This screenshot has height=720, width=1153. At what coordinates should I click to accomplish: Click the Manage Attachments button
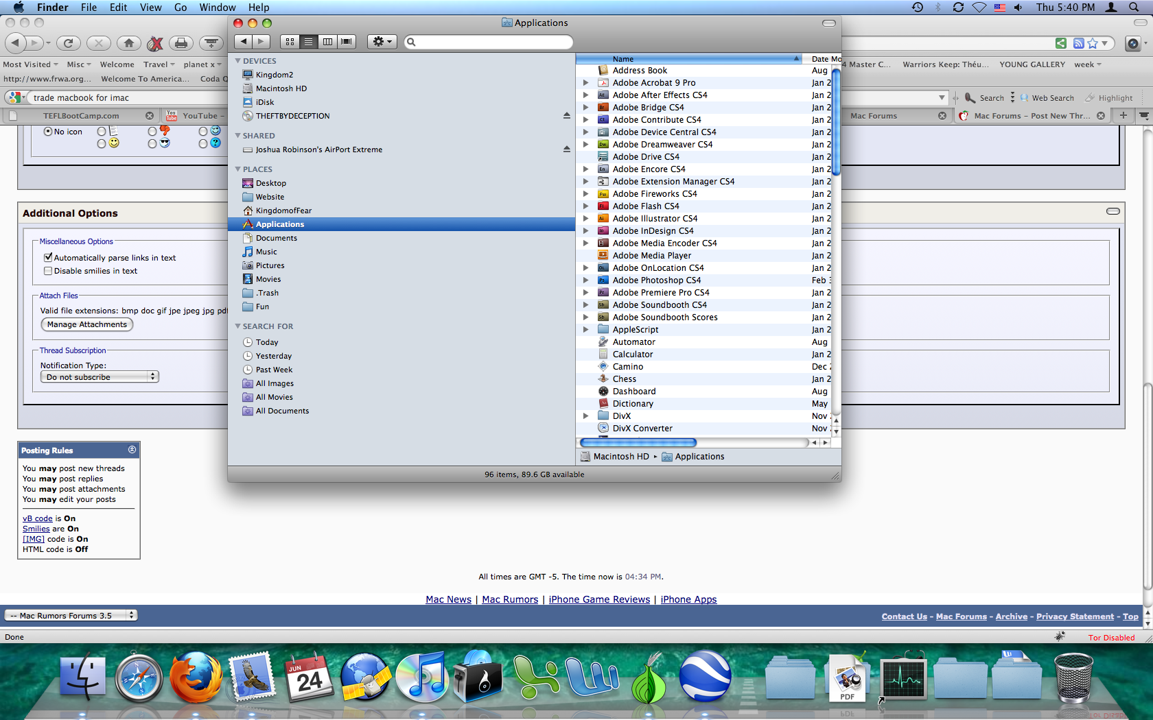(x=87, y=324)
